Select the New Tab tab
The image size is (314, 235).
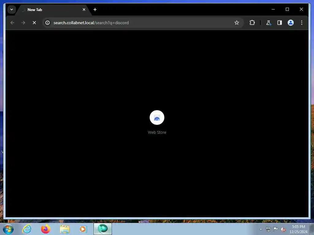pos(53,10)
